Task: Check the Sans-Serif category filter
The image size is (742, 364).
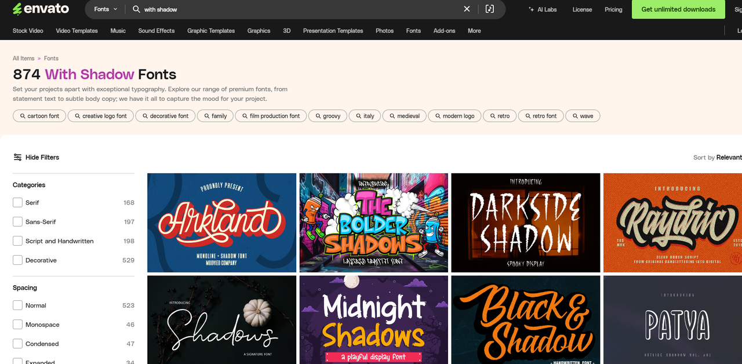Action: tap(17, 221)
